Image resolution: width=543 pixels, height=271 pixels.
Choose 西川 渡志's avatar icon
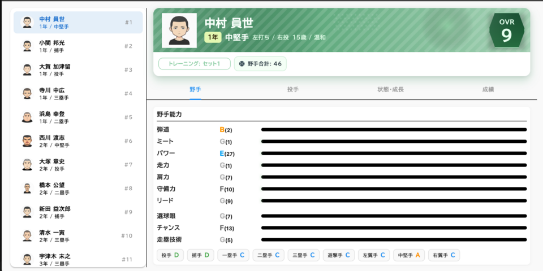pyautogui.click(x=27, y=141)
